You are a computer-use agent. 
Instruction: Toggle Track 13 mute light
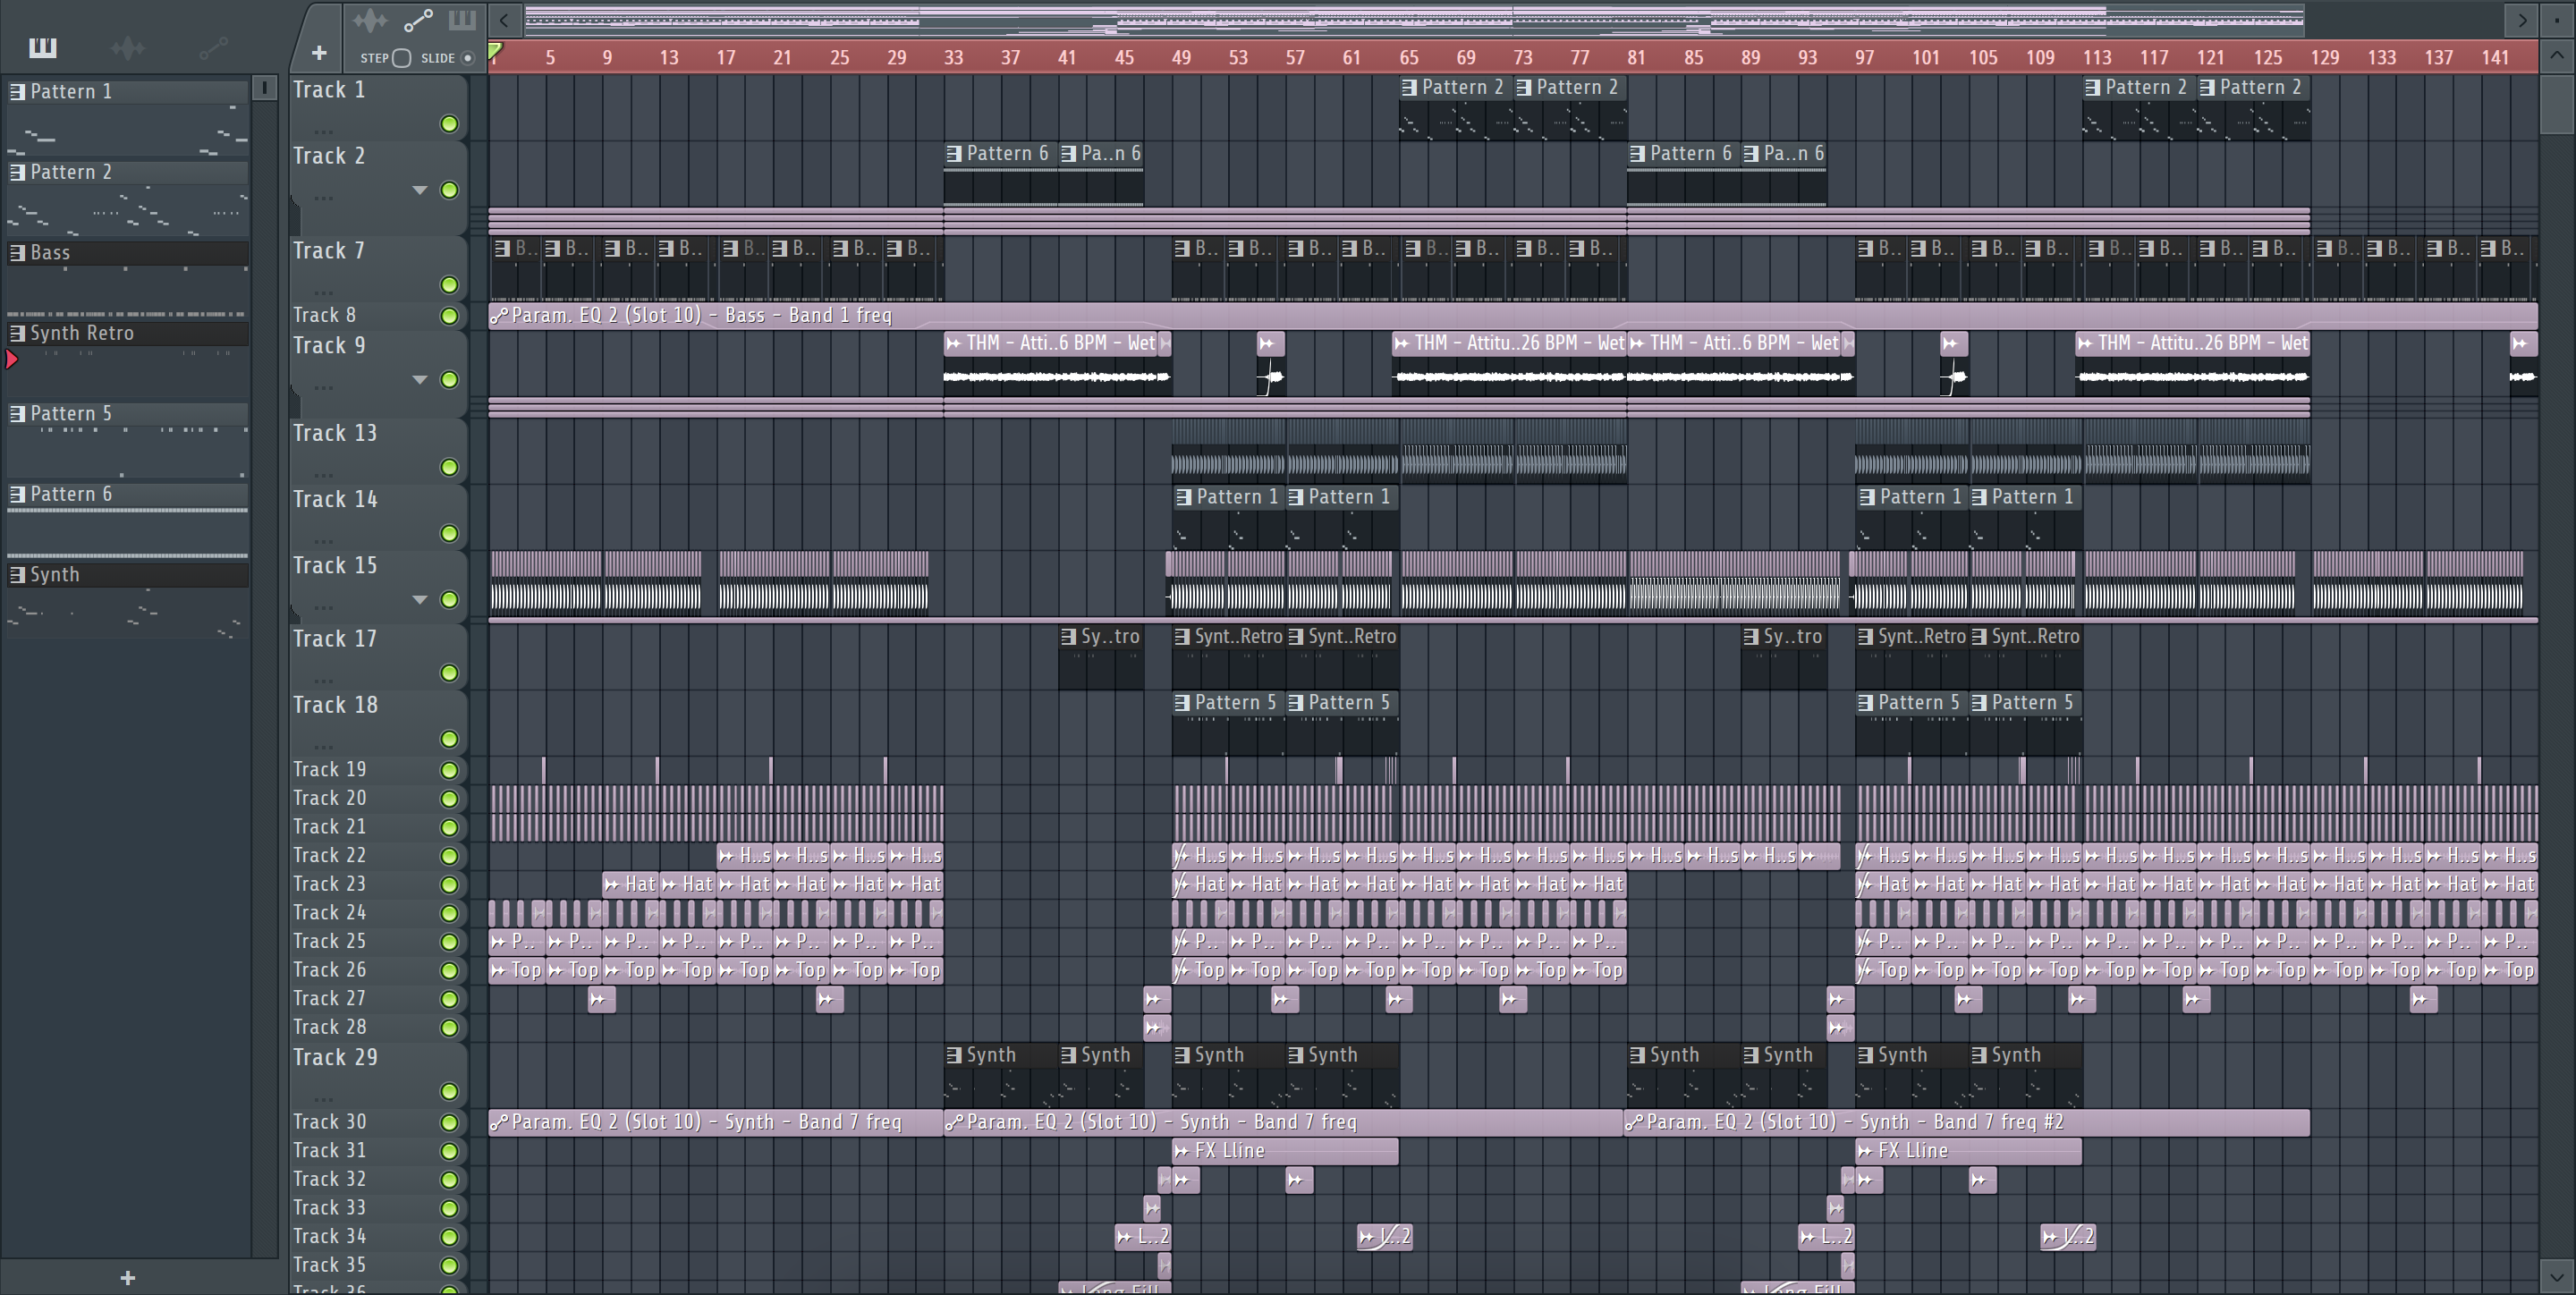pos(449,467)
